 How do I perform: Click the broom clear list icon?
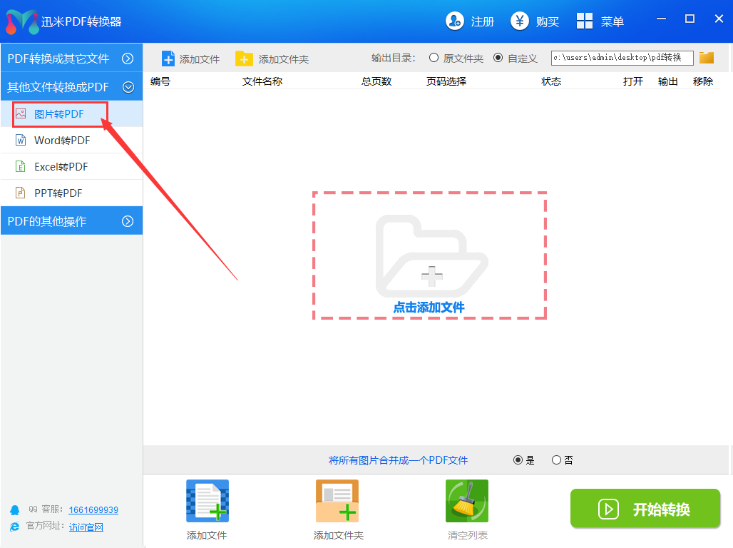pyautogui.click(x=467, y=502)
